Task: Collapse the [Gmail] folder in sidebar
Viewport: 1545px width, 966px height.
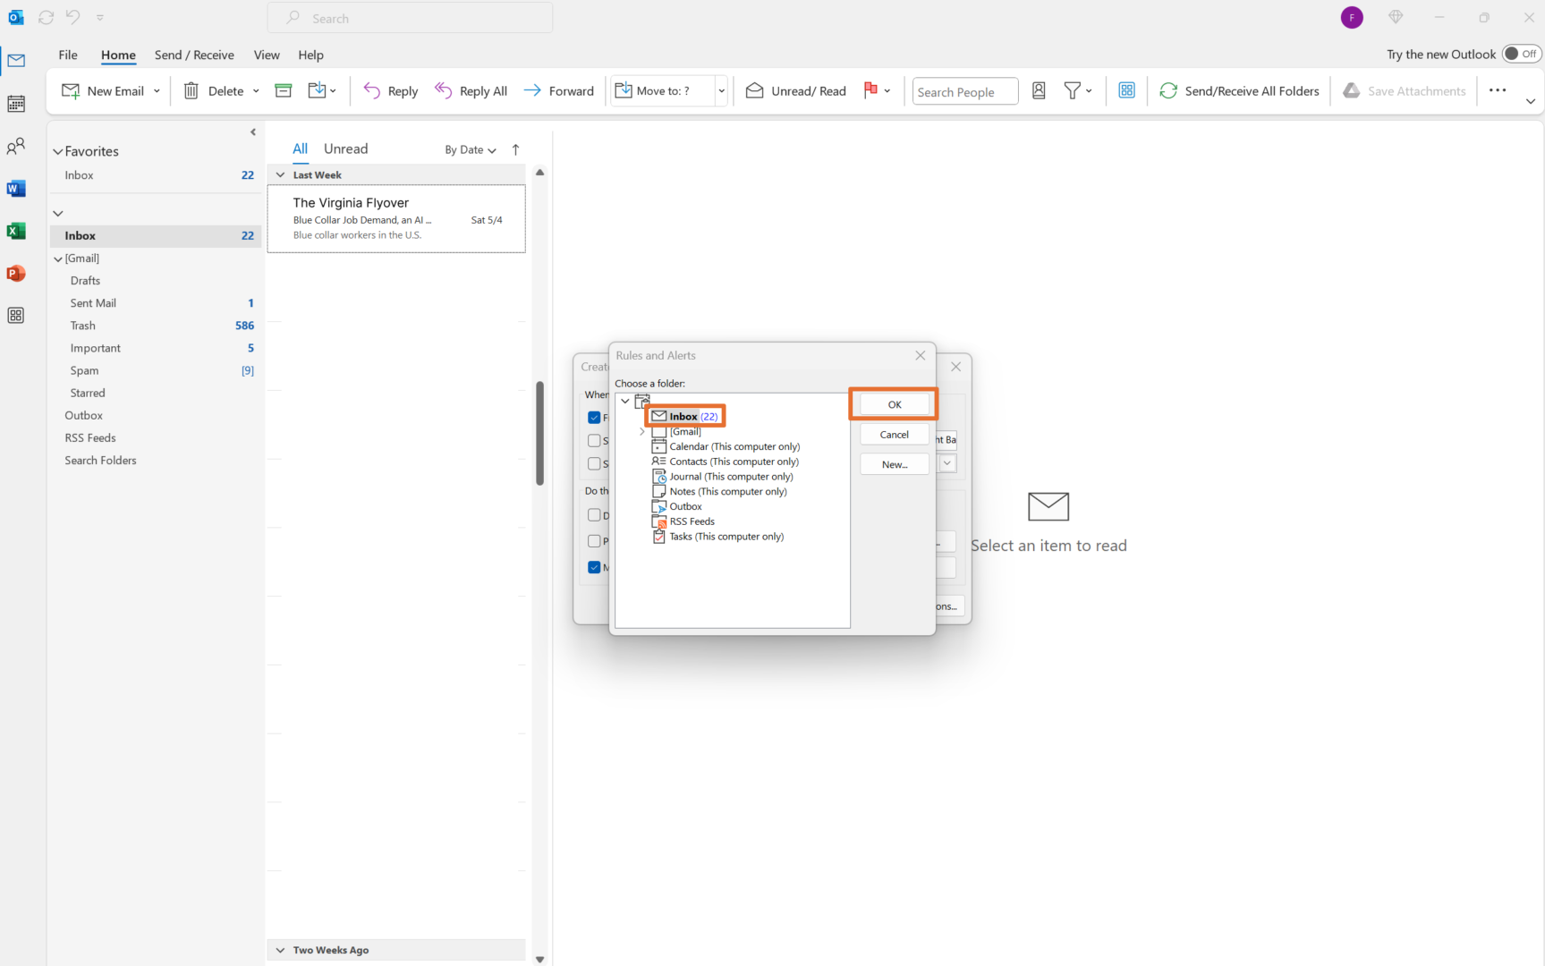Action: point(58,259)
